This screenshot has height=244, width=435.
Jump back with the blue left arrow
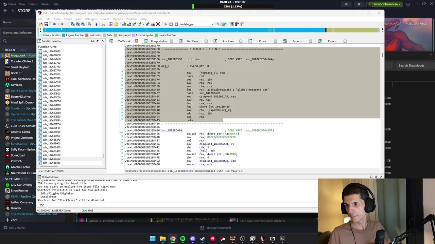tap(54, 24)
